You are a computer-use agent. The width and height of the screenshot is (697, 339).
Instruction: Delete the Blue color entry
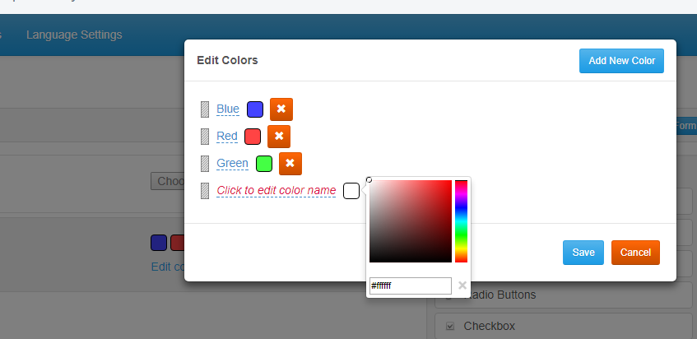pos(281,109)
